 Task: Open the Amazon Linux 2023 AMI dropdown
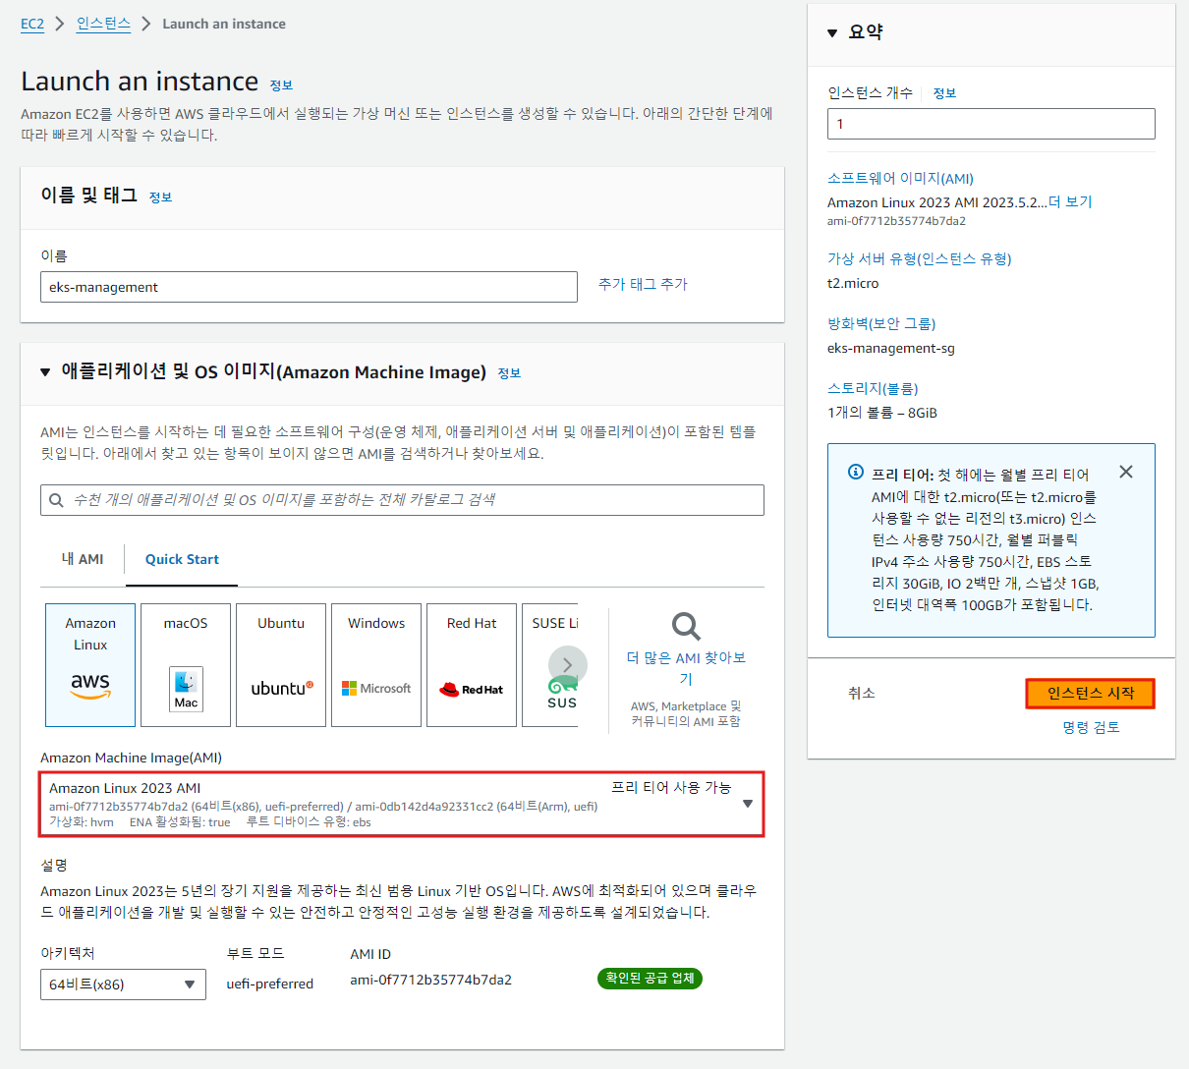tap(402, 804)
